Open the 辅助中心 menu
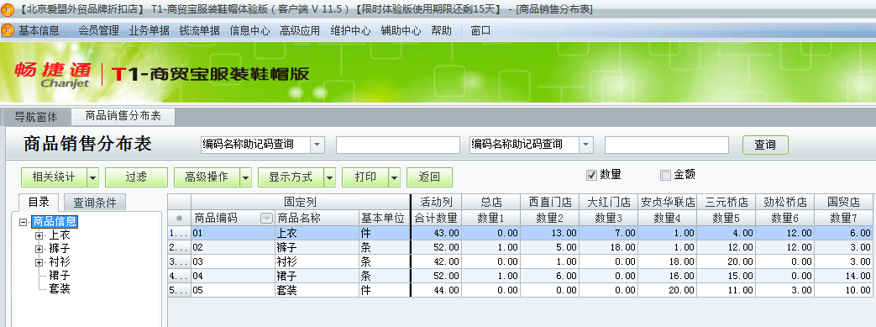This screenshot has width=876, height=327. pyautogui.click(x=401, y=31)
